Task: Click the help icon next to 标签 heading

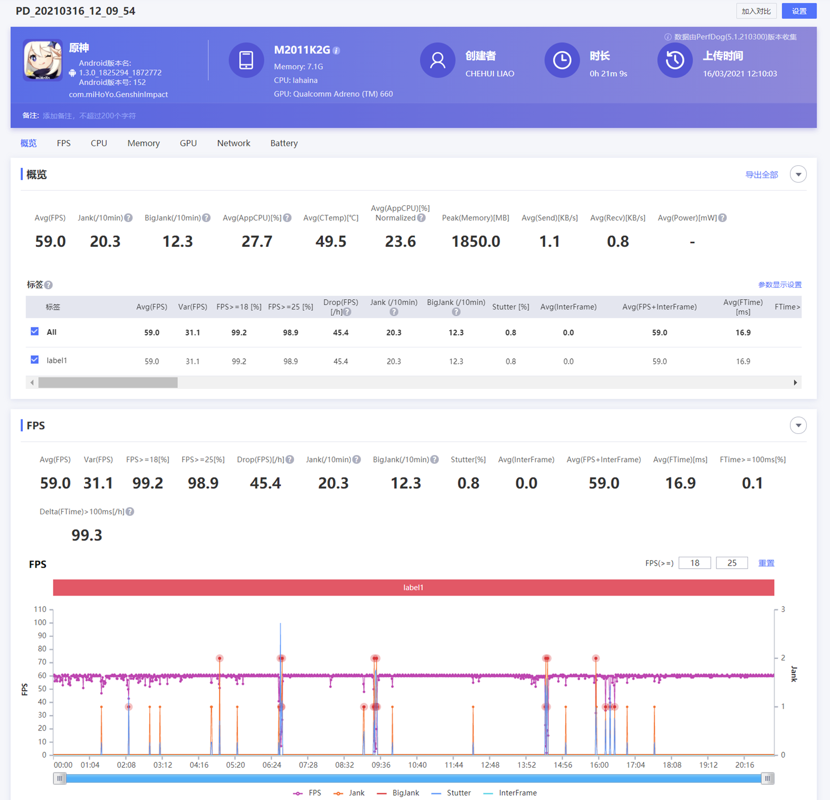Action: tap(49, 285)
